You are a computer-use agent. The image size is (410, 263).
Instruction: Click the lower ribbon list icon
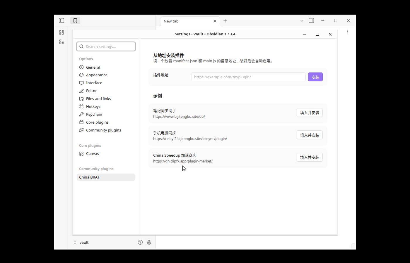pyautogui.click(x=61, y=42)
